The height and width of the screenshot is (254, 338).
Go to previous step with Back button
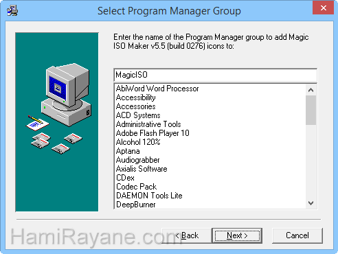[187, 235]
